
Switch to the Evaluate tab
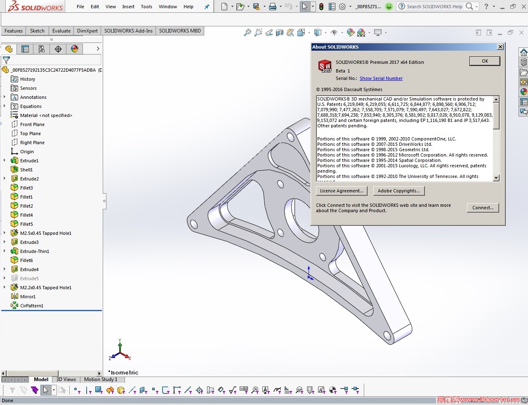point(61,31)
